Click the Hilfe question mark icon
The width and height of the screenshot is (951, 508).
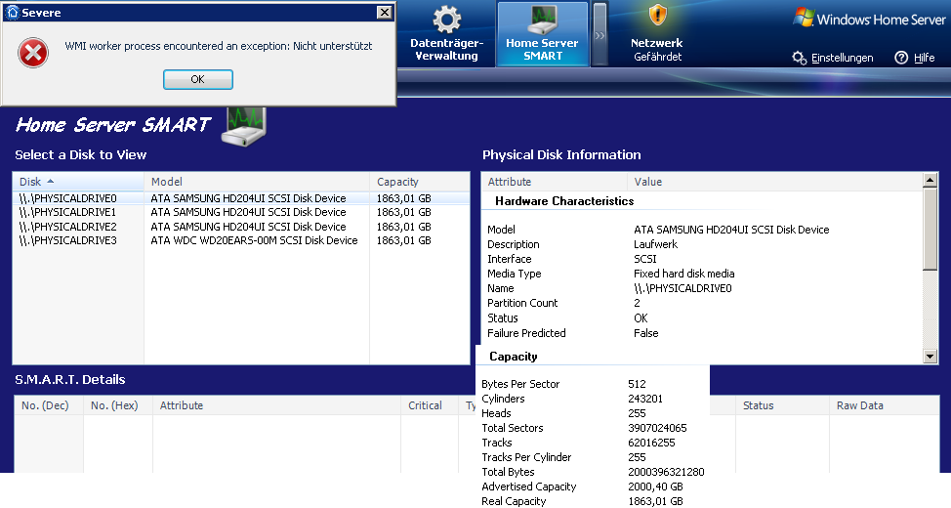[x=901, y=58]
